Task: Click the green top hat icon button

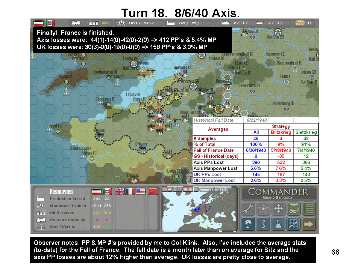Action: tap(294, 208)
